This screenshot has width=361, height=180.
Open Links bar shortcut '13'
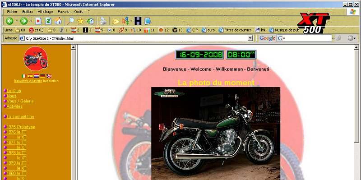pyautogui.click(x=177, y=30)
